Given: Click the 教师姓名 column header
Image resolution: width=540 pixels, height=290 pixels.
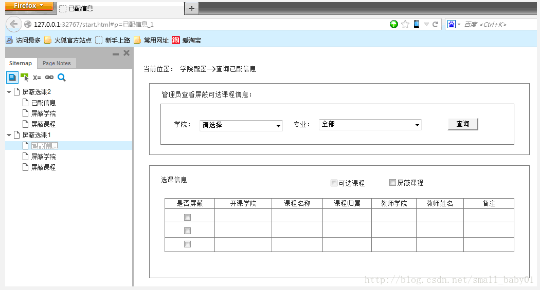Looking at the screenshot, I should click(440, 203).
